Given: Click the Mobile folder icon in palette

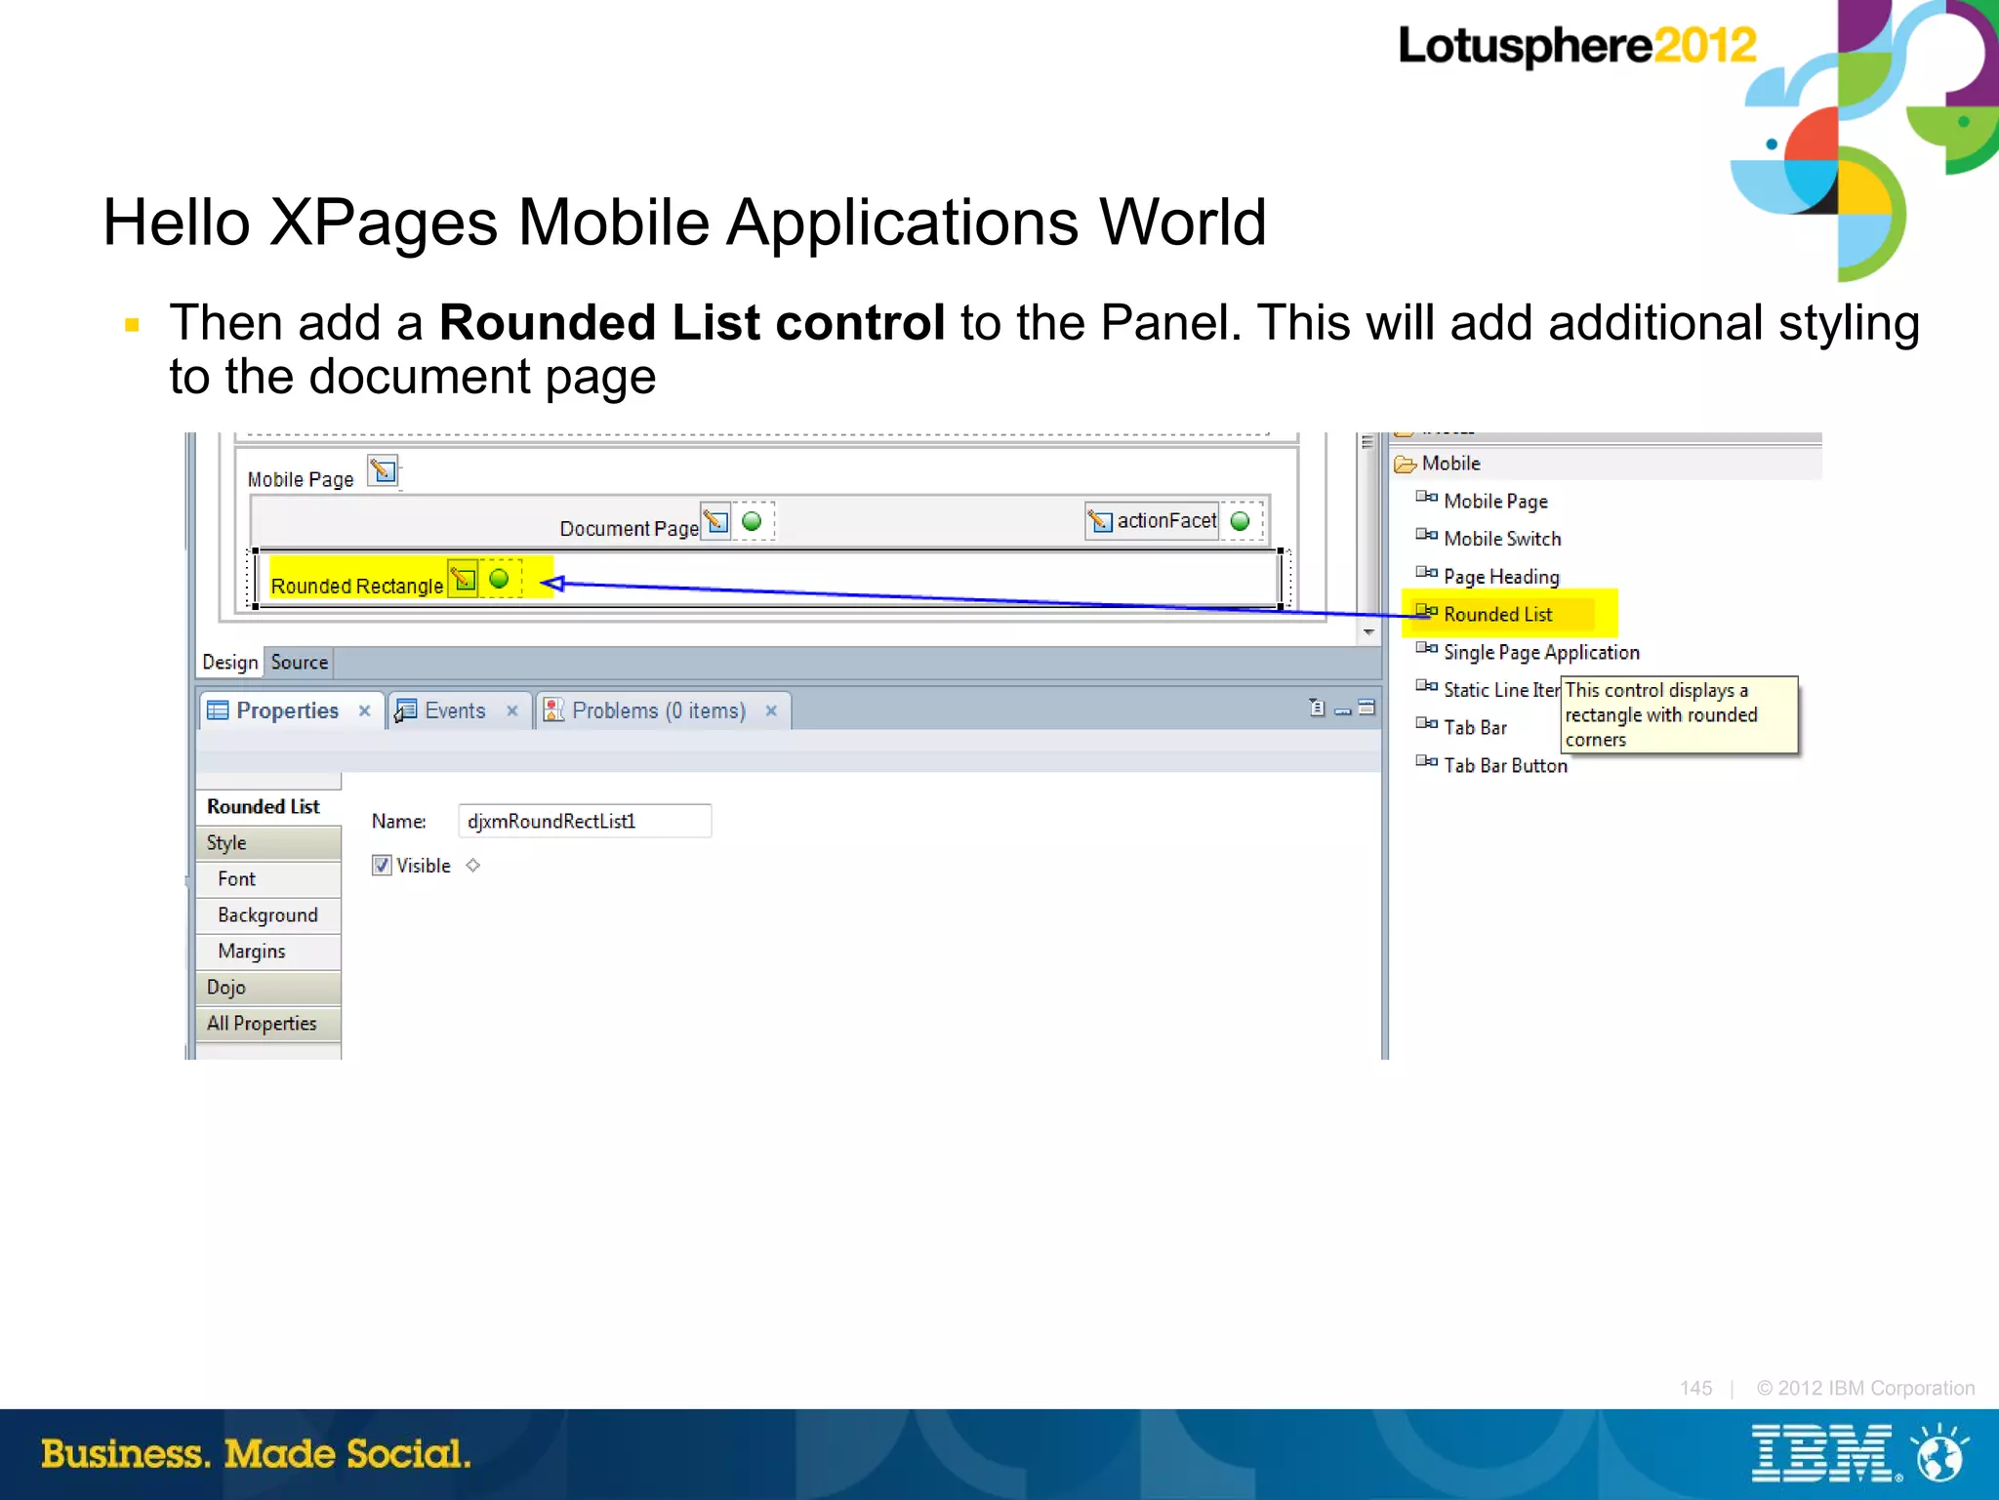Looking at the screenshot, I should [1405, 464].
